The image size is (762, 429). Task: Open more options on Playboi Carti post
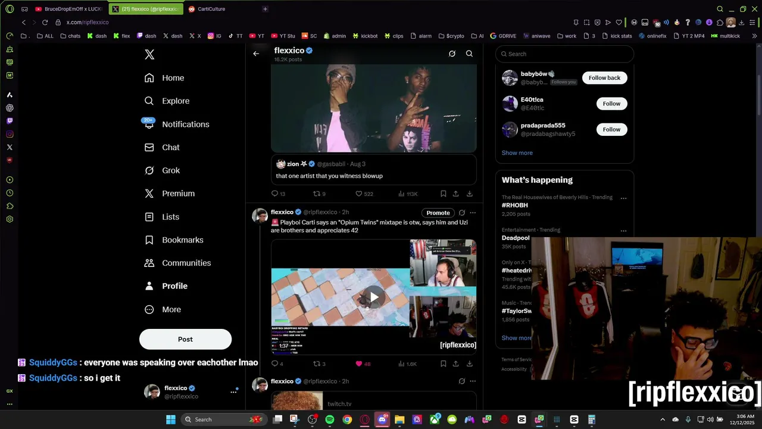[473, 213]
